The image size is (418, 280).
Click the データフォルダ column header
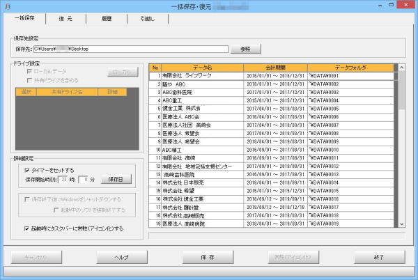[350, 68]
